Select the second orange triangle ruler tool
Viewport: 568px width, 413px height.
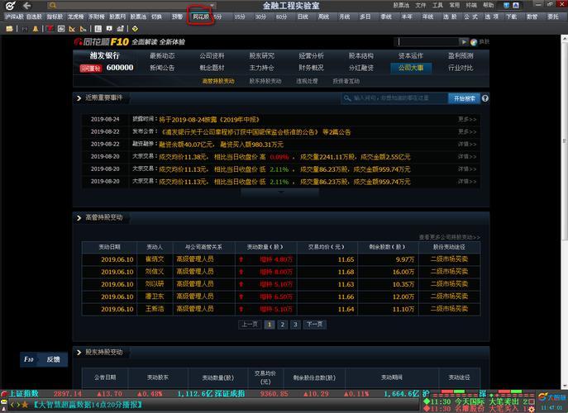click(x=83, y=29)
